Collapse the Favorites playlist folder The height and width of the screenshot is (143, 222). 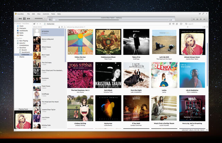[18, 48]
